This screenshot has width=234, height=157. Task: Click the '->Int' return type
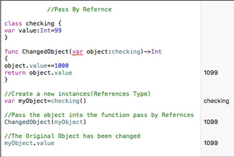[x=153, y=52]
